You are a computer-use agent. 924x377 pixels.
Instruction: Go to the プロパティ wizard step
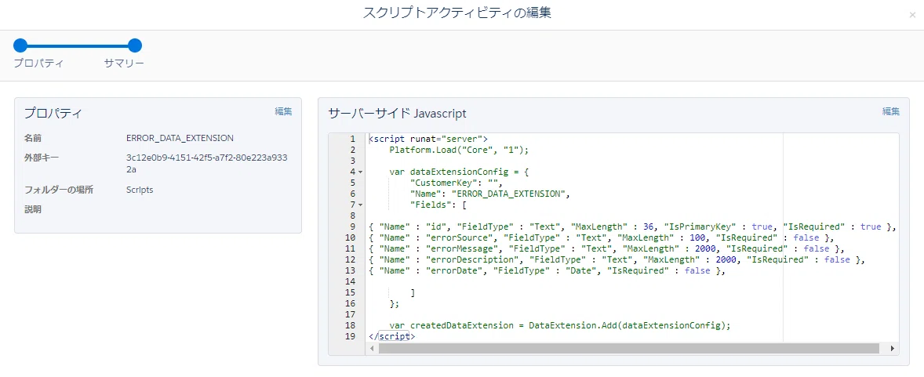pyautogui.click(x=20, y=45)
